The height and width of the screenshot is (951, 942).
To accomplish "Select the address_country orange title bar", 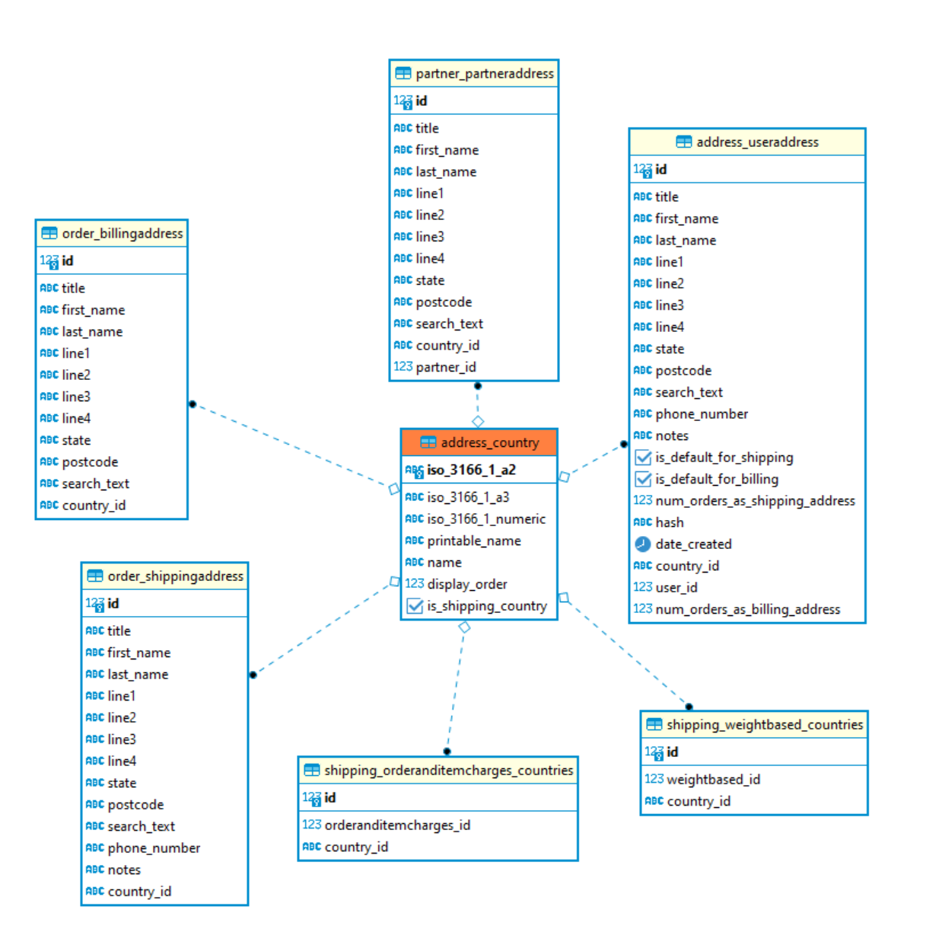I will [x=479, y=442].
